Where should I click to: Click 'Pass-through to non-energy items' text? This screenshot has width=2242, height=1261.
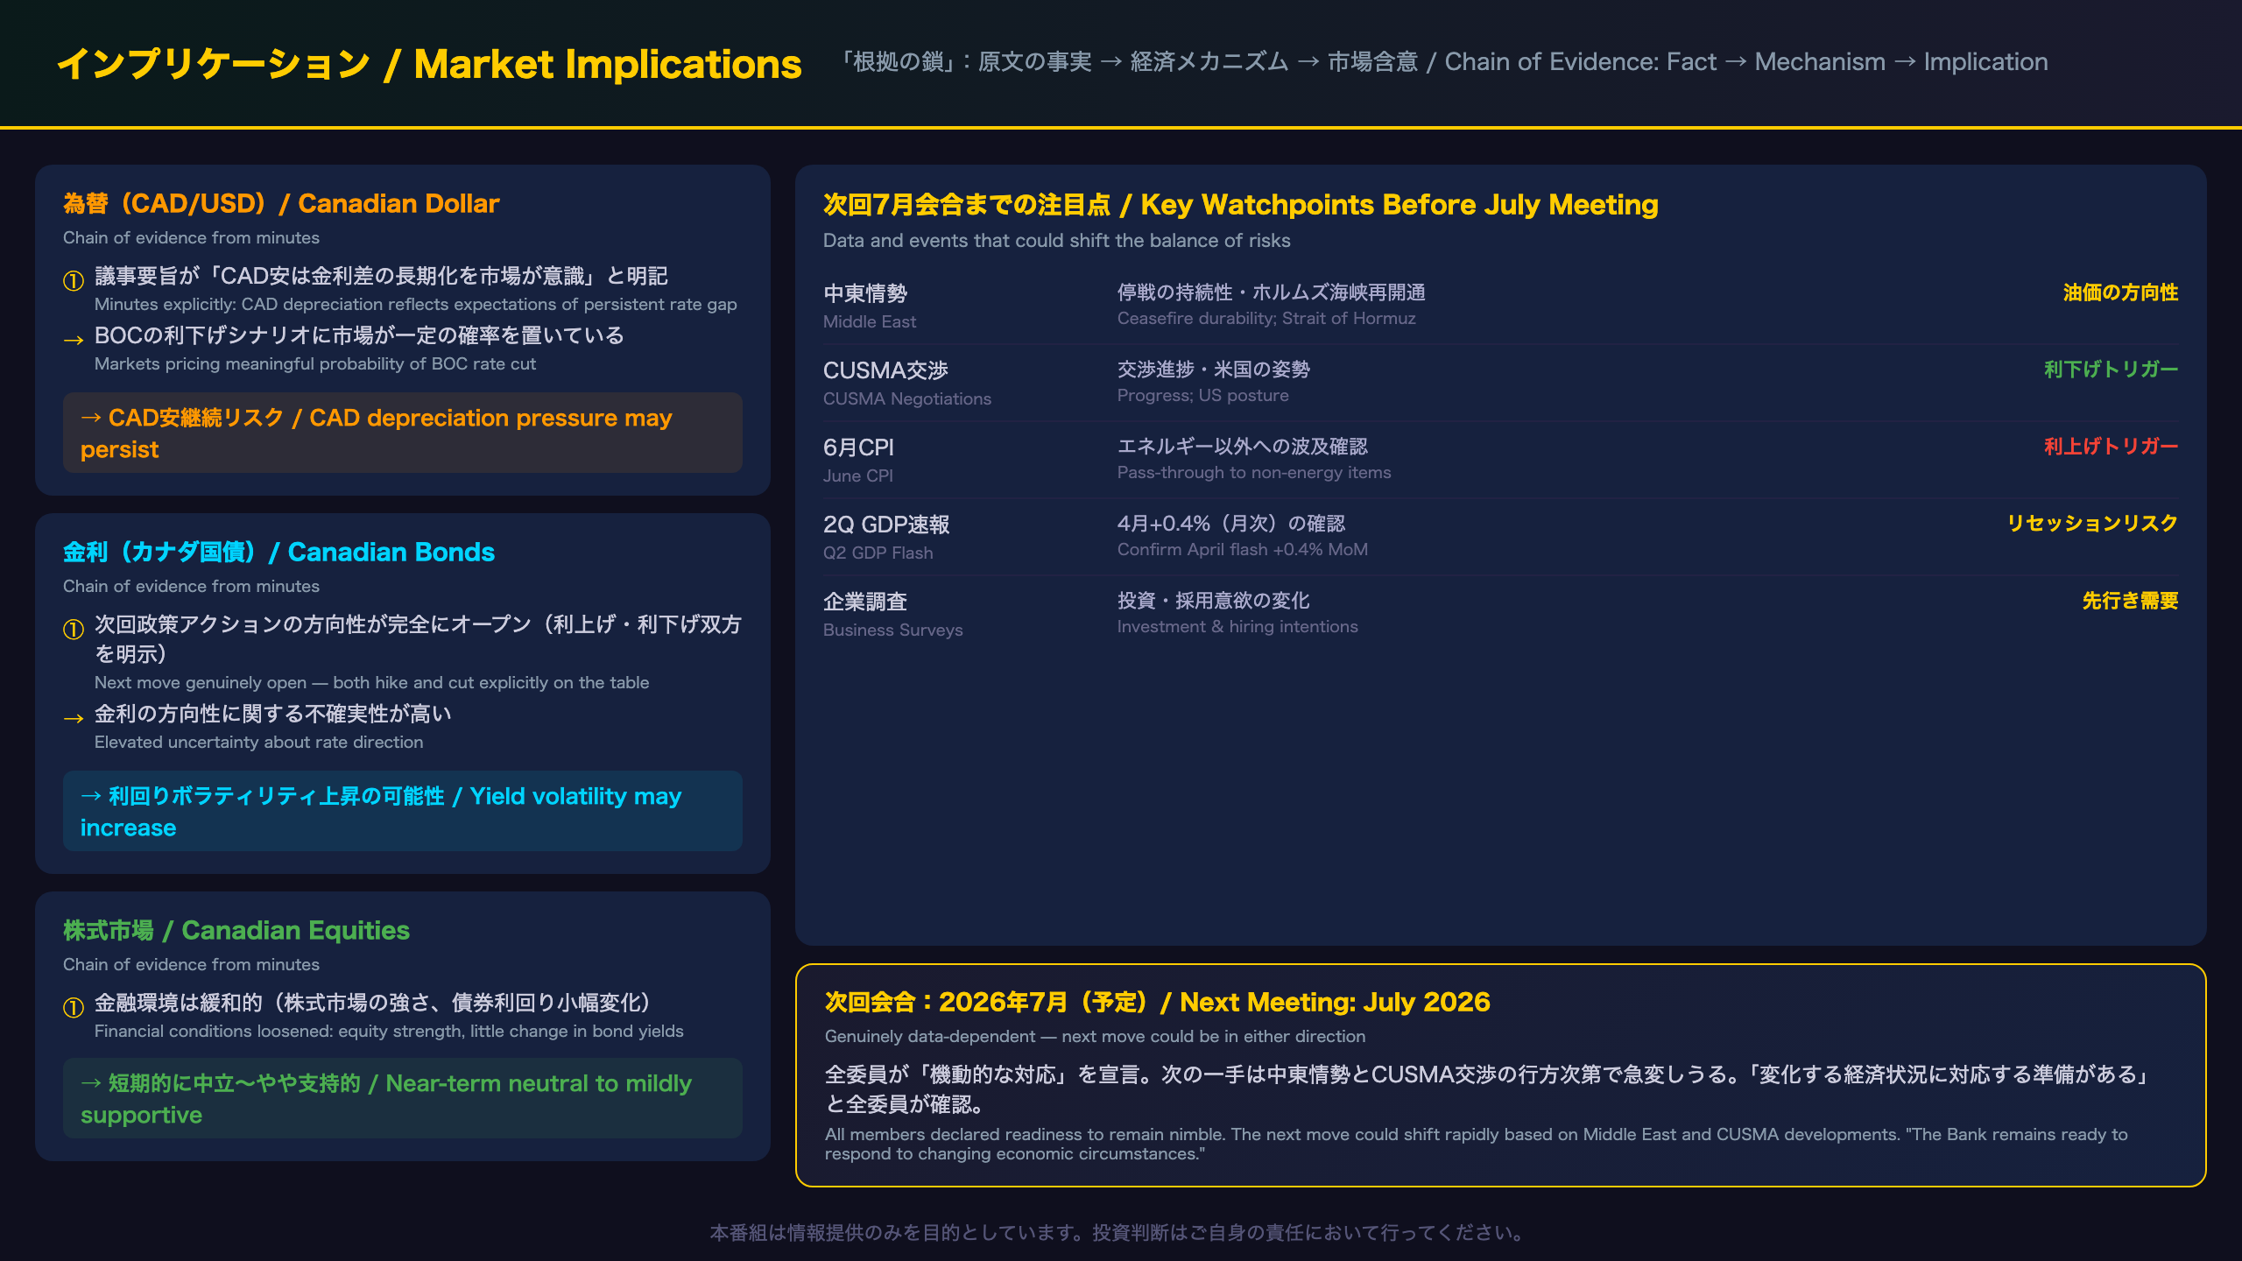point(1254,472)
